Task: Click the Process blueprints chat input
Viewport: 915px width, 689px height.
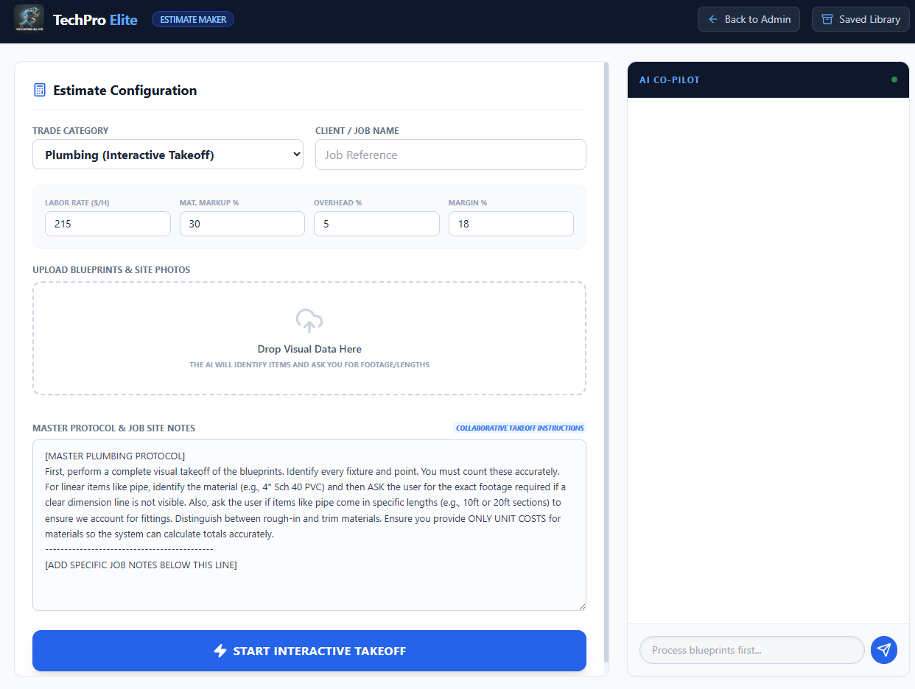Action: pyautogui.click(x=751, y=650)
